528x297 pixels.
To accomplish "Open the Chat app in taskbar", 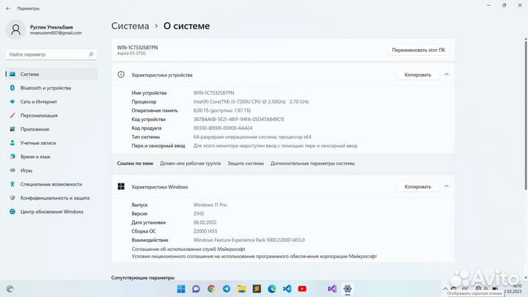I will point(196,289).
